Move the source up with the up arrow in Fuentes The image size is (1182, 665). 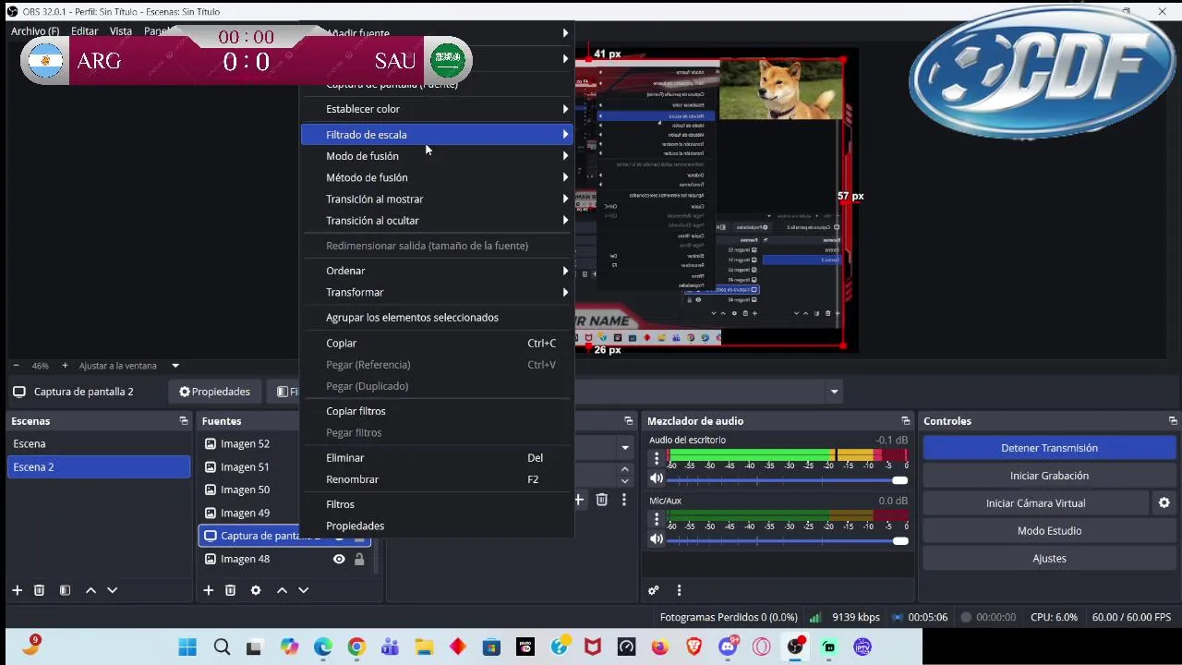[x=282, y=590]
